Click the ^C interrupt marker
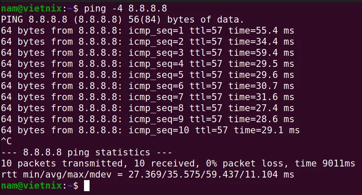This screenshot has width=362, height=195. [6, 141]
